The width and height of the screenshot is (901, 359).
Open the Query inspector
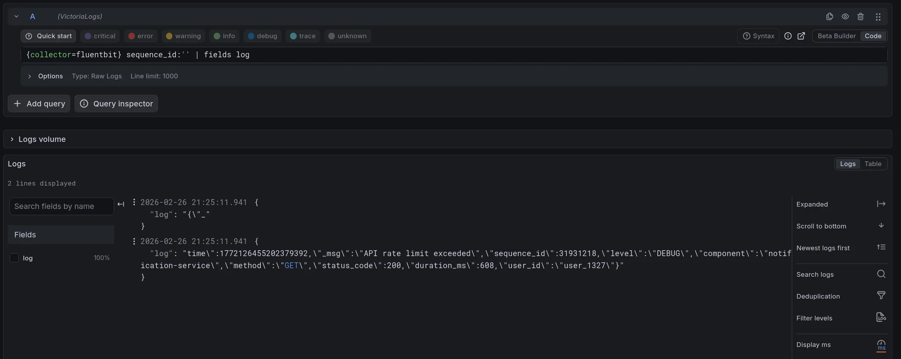[x=116, y=104]
